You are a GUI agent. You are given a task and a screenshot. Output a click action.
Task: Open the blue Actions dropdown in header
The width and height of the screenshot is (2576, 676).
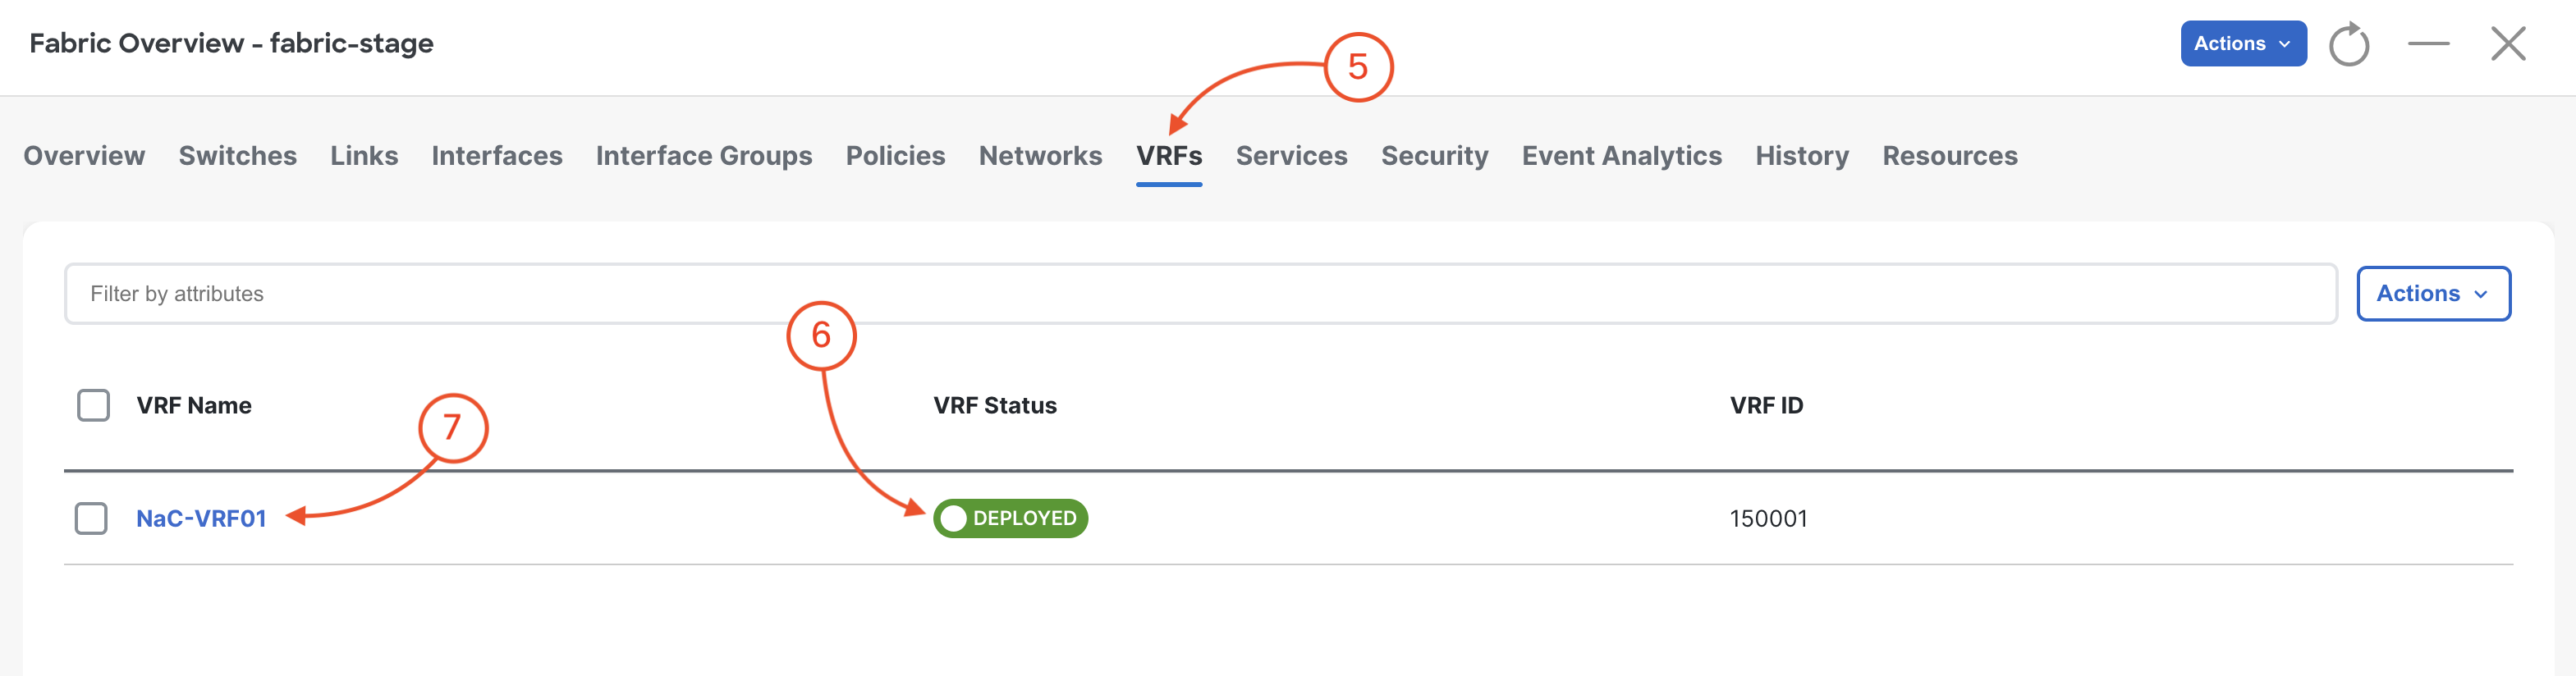click(x=2243, y=44)
